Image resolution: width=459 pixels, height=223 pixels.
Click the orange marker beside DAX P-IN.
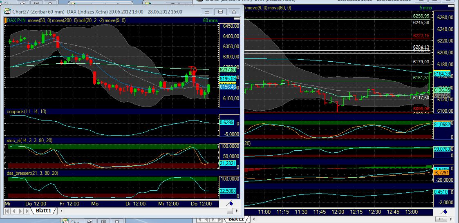(x=5, y=20)
